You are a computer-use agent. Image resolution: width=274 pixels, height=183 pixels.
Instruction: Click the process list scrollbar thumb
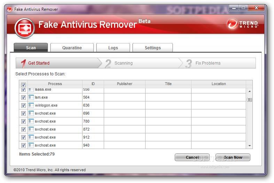pos(250,100)
